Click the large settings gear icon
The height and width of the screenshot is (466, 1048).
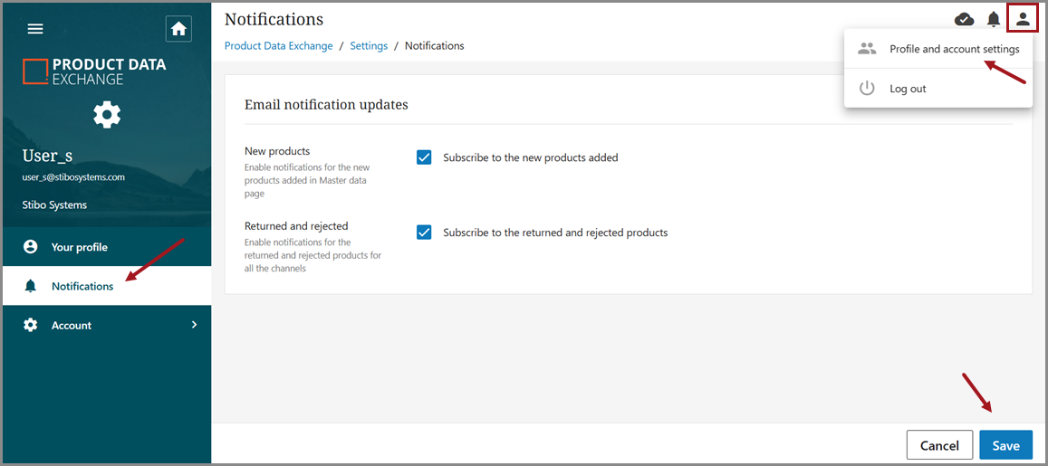[x=107, y=114]
